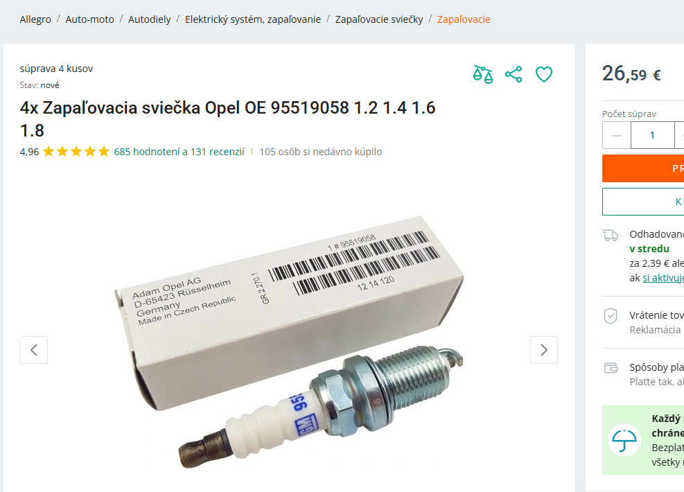Decrease the set quantity with minus button

617,135
